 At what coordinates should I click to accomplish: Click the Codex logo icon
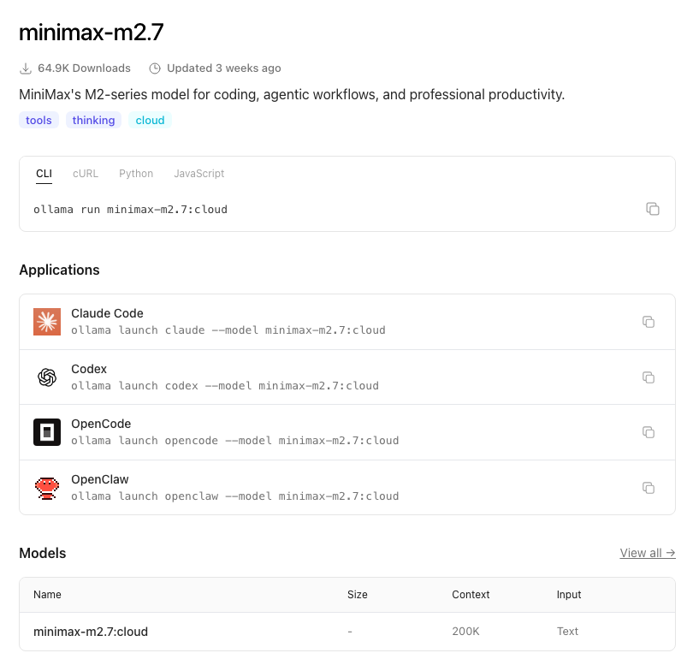pyautogui.click(x=47, y=377)
